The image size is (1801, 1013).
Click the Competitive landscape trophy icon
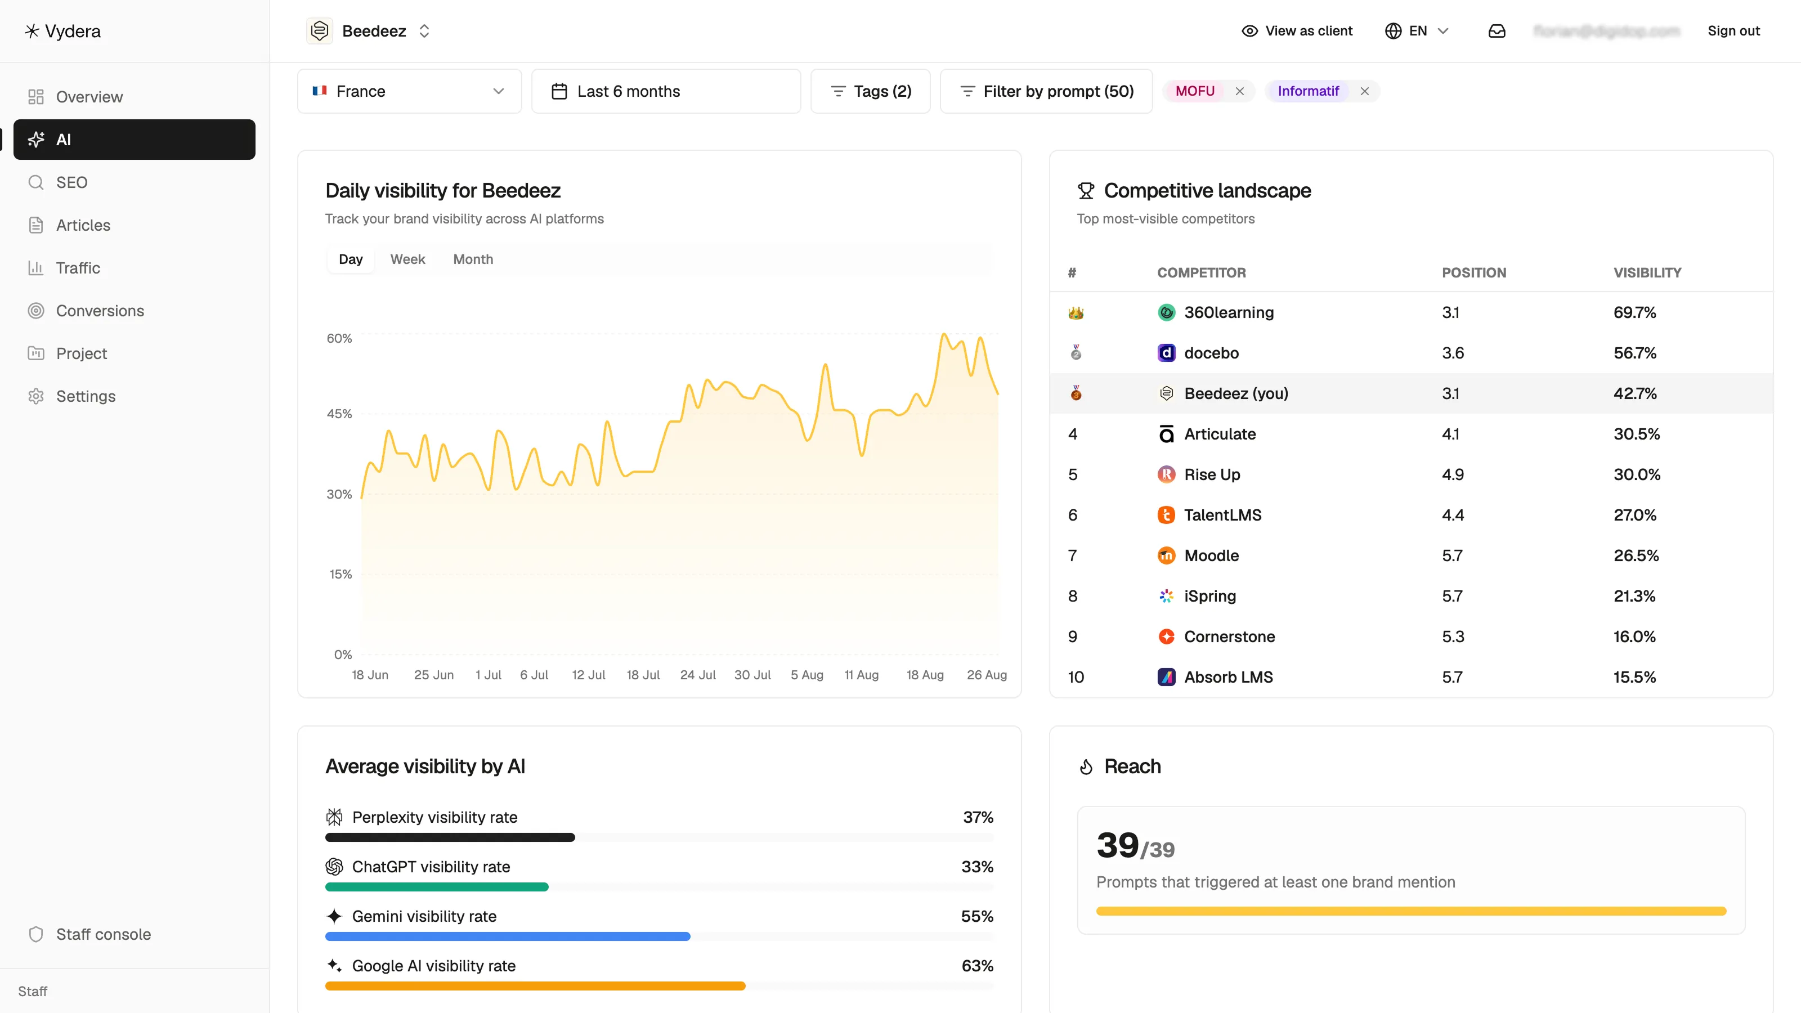(1086, 190)
